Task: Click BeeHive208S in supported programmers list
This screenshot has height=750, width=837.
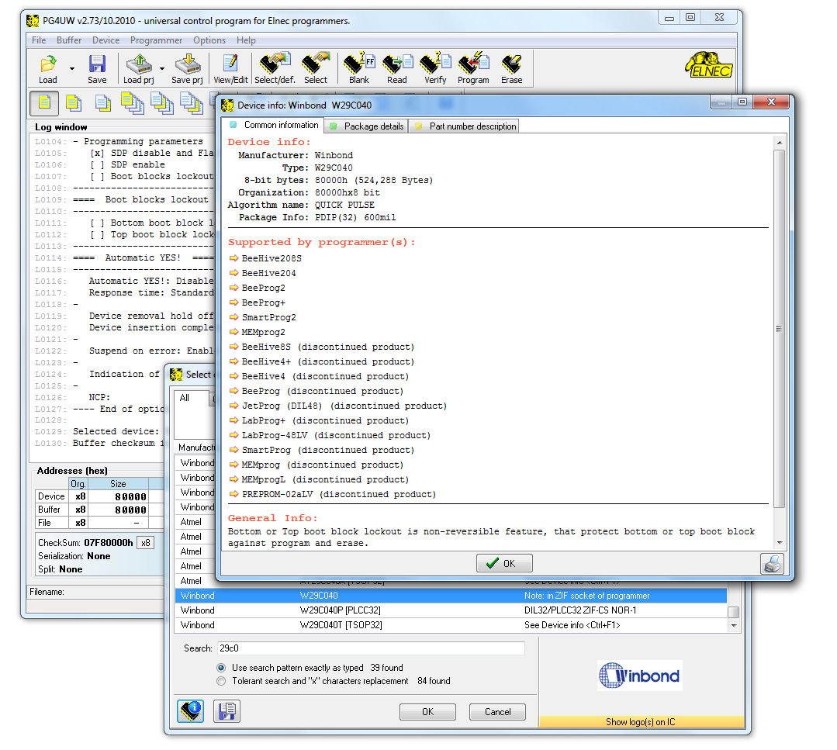Action: pyautogui.click(x=272, y=258)
